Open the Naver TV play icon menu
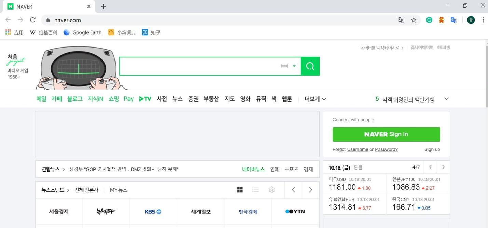 click(x=145, y=99)
